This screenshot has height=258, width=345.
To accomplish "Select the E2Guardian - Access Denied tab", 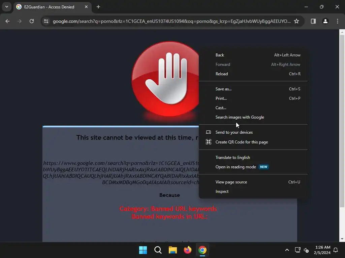I will [53, 7].
